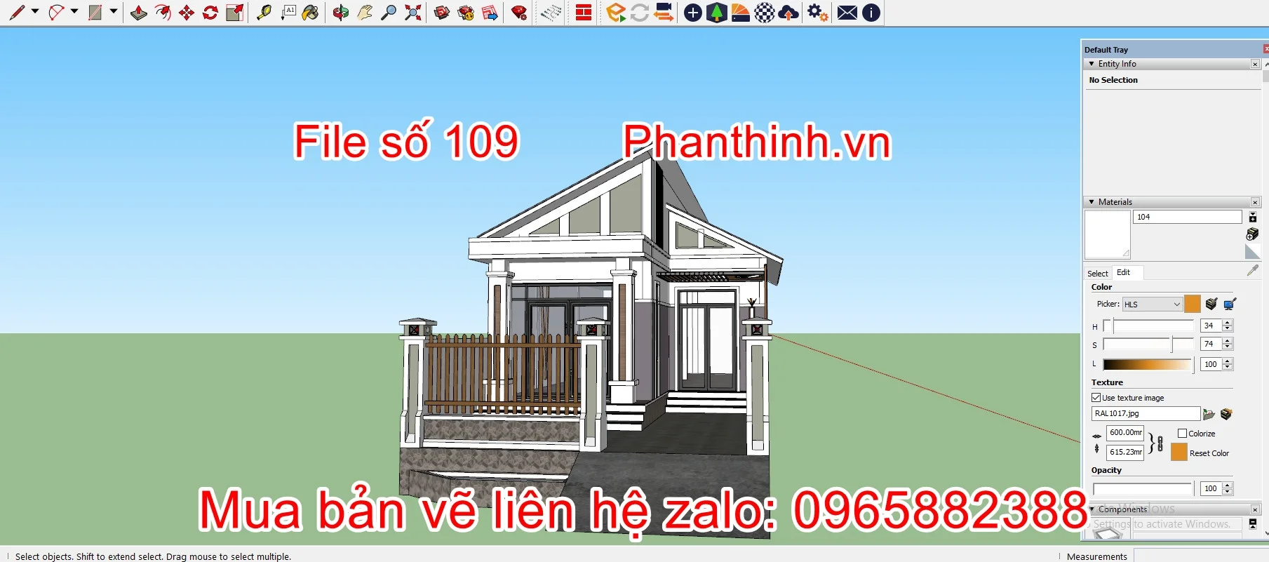The width and height of the screenshot is (1269, 562).
Task: Click the Enscape plus objects icon
Action: tap(693, 12)
